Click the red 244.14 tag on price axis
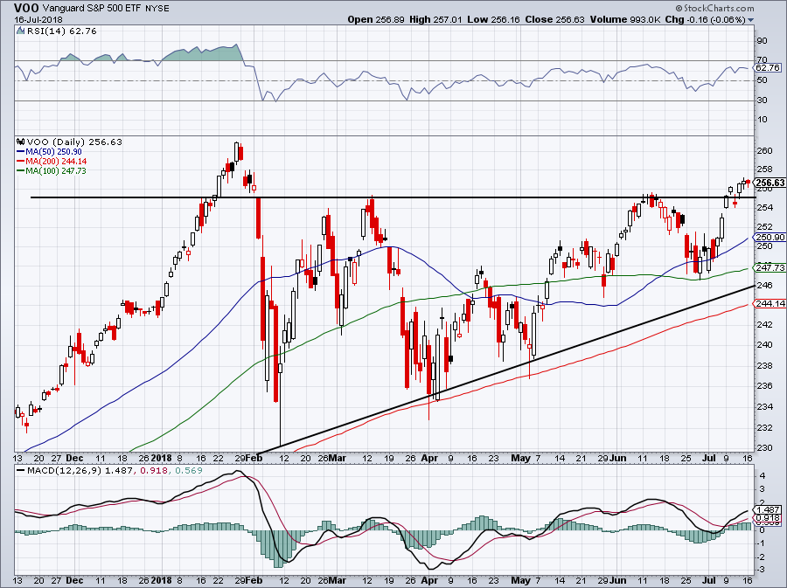The image size is (787, 588). tap(770, 303)
